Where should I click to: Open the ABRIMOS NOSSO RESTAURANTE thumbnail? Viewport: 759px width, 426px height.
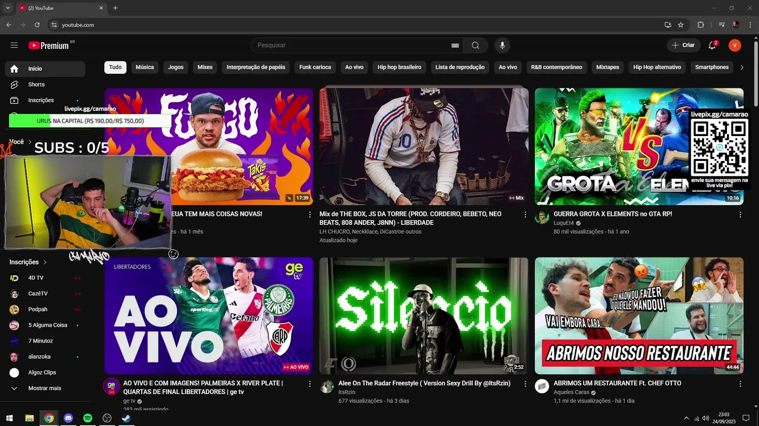639,315
